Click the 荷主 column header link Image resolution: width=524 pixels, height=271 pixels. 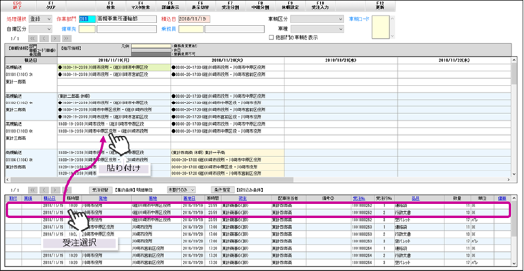[x=243, y=198]
